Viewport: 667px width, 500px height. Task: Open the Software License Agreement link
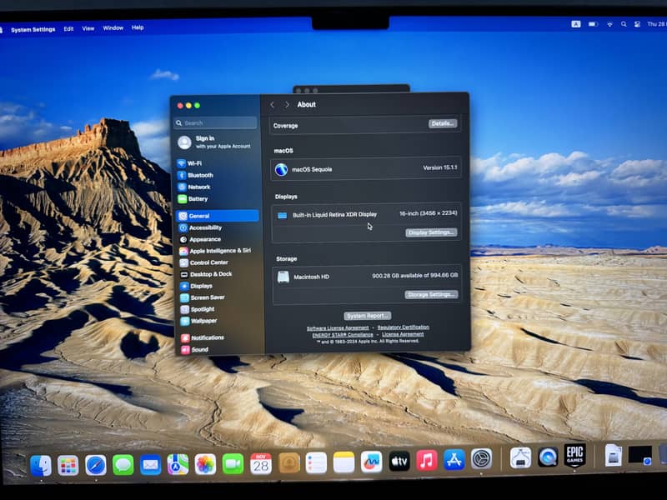coord(337,327)
